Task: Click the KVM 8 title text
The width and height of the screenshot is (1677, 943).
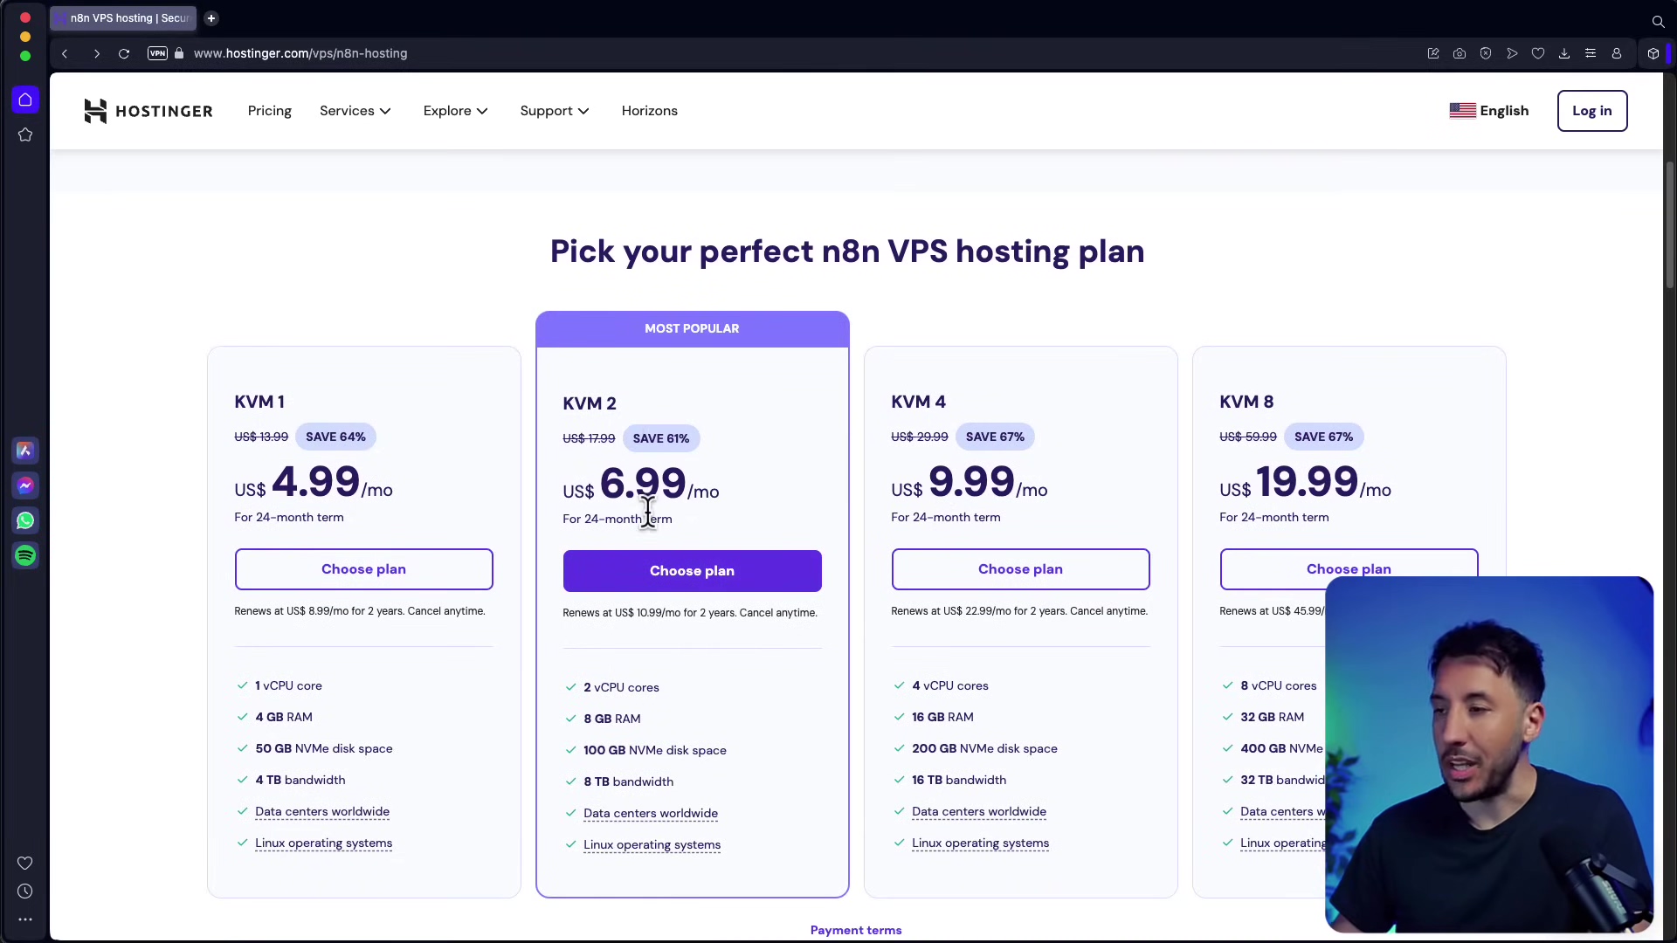Action: 1246,403
